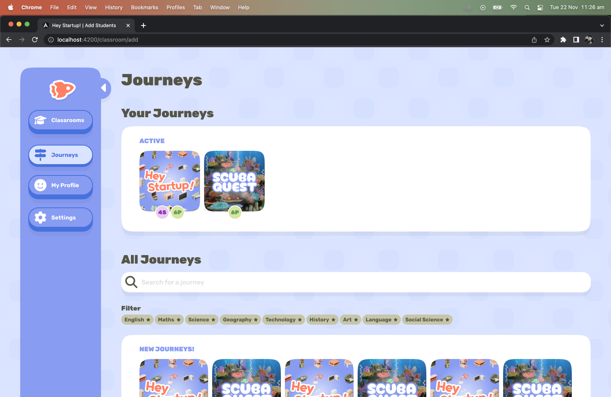Go back in browser
The height and width of the screenshot is (397, 611).
(9, 40)
